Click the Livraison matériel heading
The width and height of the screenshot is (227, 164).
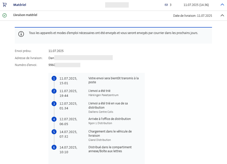pyautogui.click(x=25, y=15)
